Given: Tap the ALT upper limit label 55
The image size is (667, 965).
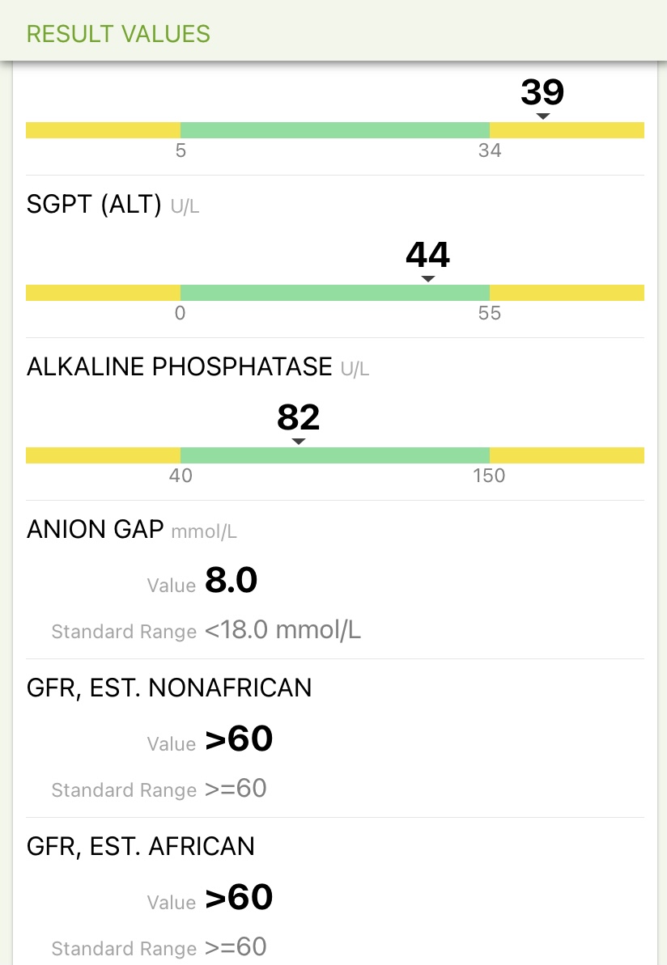Looking at the screenshot, I should (489, 313).
